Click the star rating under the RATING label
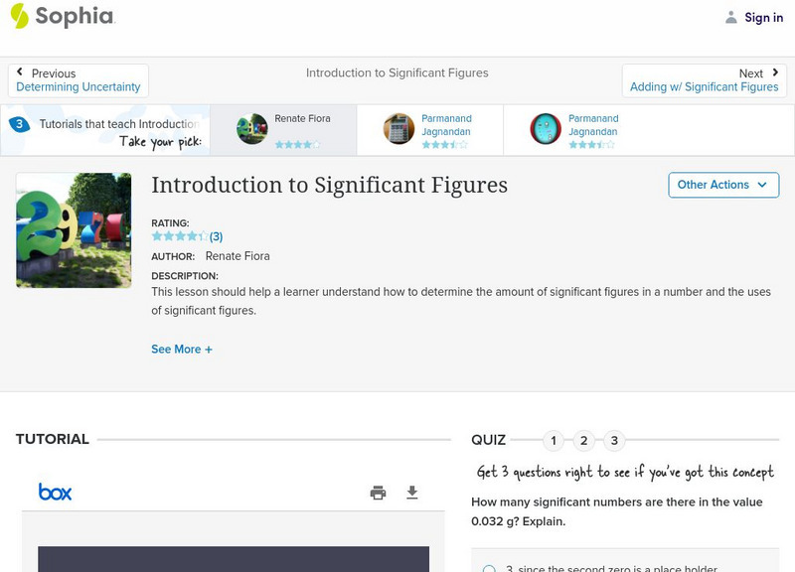795x572 pixels. [x=180, y=236]
